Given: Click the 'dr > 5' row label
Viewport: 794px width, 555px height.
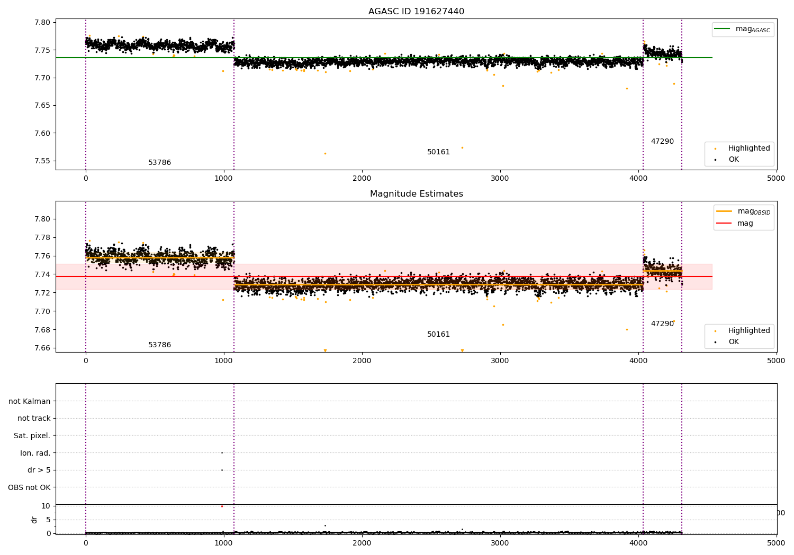Looking at the screenshot, I should pos(39,470).
